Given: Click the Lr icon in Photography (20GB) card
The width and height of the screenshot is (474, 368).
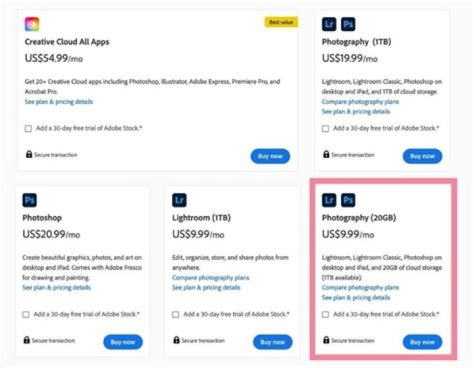Looking at the screenshot, I should tap(329, 199).
